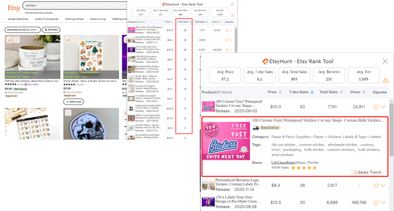This screenshot has width=394, height=211.
Task: Star the 150 x Labels row
Action: coord(376,203)
